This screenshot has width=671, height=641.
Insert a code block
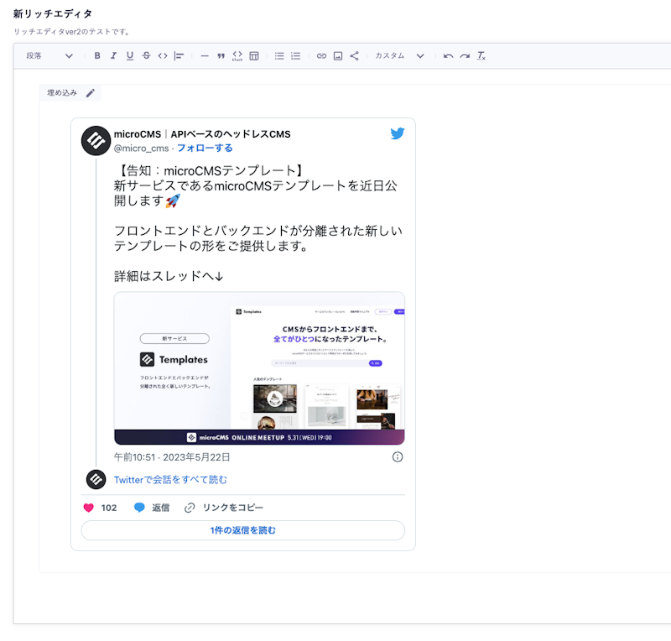point(237,56)
